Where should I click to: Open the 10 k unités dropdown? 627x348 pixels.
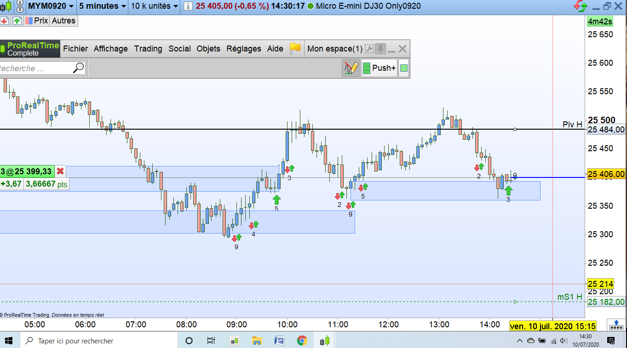[x=155, y=6]
